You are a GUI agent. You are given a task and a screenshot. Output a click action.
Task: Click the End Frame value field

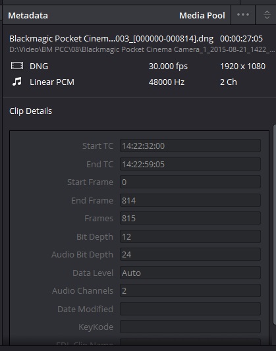[x=190, y=200]
